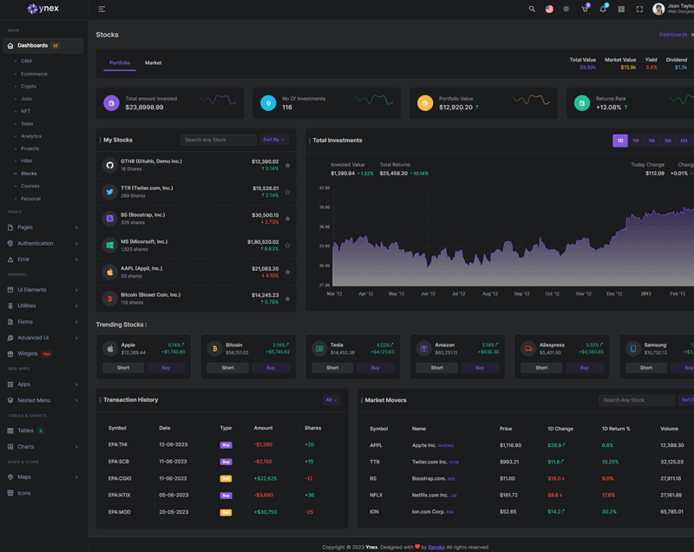The width and height of the screenshot is (694, 552).
Task: Open the All filter dropdown in Transaction History
Action: (x=331, y=400)
